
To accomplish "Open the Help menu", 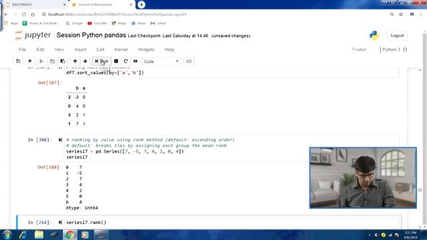I will (169, 49).
